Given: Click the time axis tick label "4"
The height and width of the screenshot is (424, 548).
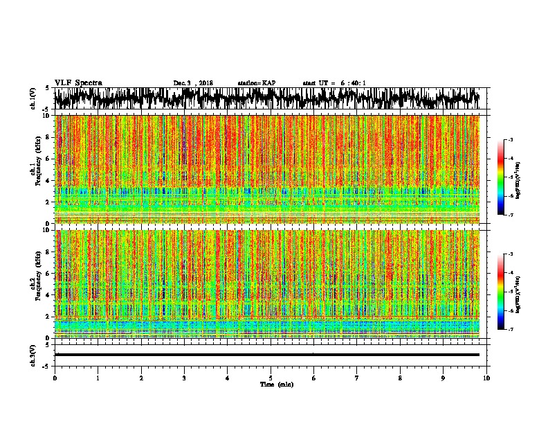Looking at the screenshot, I should (228, 378).
